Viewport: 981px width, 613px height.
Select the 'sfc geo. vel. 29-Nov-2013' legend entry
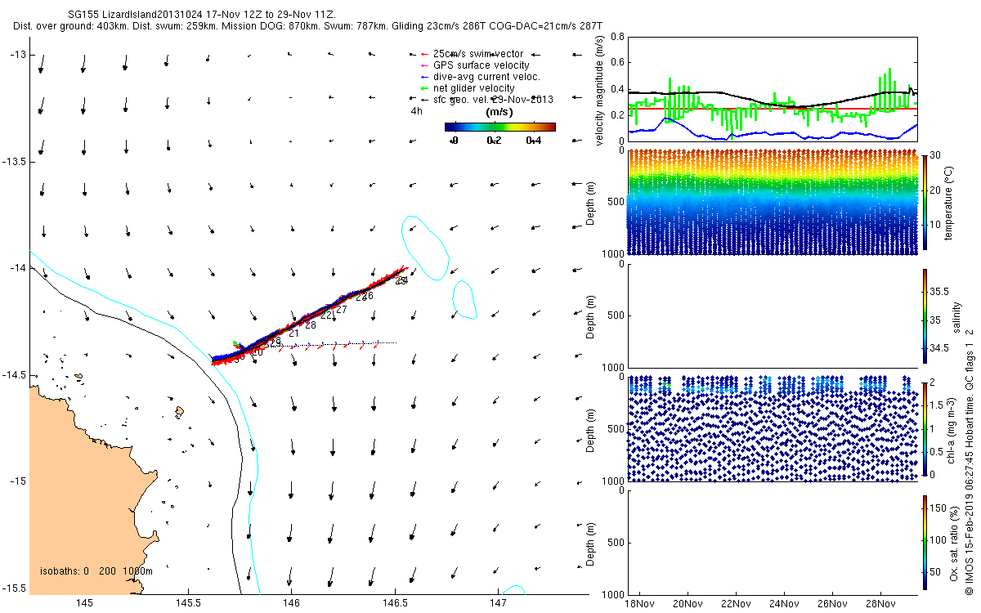tap(493, 100)
